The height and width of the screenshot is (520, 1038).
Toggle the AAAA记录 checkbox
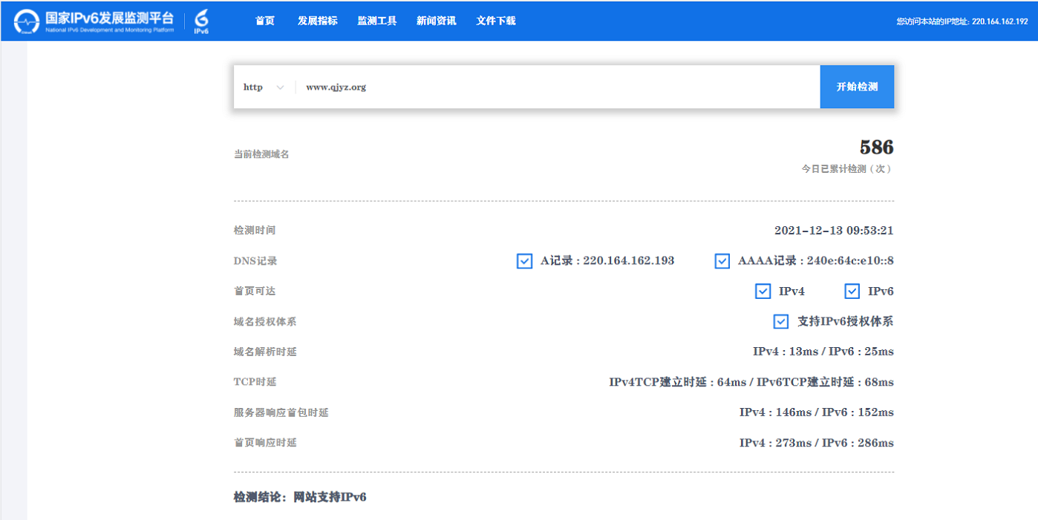click(x=722, y=261)
